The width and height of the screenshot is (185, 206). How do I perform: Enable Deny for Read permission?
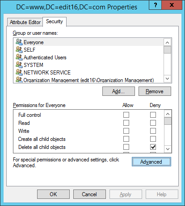click(x=153, y=123)
